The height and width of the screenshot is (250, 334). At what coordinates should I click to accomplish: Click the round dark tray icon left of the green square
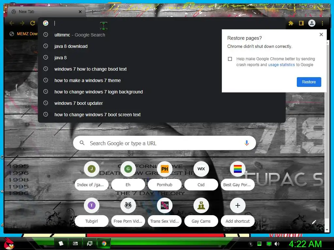(251, 244)
